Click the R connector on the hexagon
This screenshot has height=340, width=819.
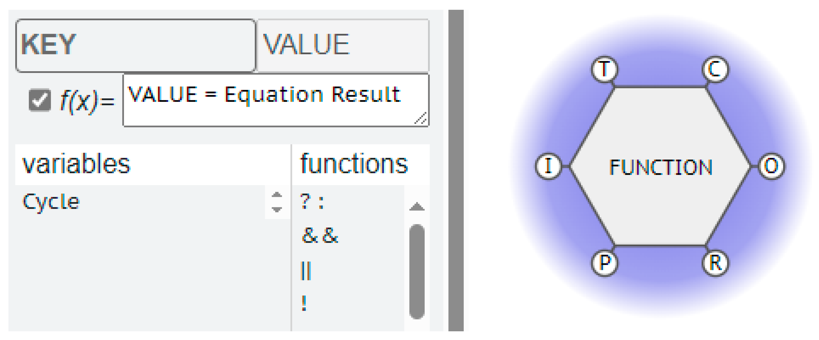tap(715, 263)
